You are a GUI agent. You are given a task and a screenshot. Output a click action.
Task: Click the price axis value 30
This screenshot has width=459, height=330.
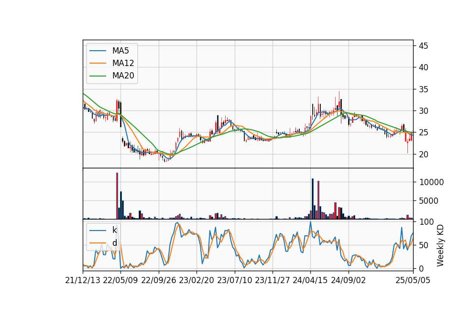[x=423, y=111]
